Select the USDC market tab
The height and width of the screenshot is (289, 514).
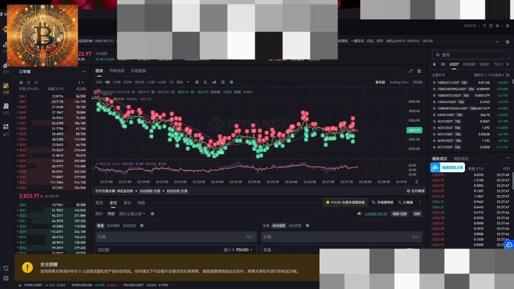pos(484,64)
